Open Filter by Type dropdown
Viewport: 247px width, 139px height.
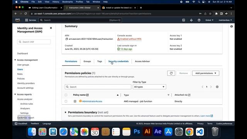(x=149, y=87)
